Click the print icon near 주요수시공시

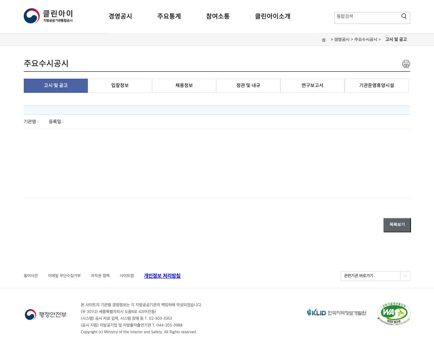click(x=406, y=64)
